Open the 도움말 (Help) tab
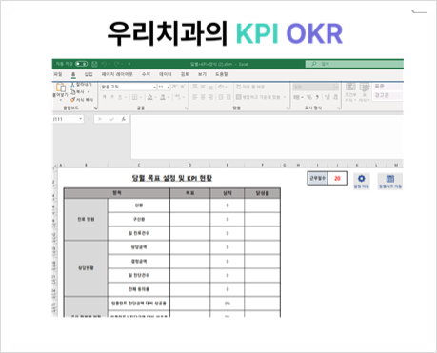 pos(222,74)
